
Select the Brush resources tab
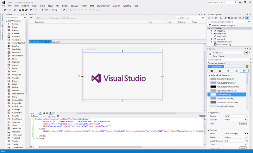(244, 71)
